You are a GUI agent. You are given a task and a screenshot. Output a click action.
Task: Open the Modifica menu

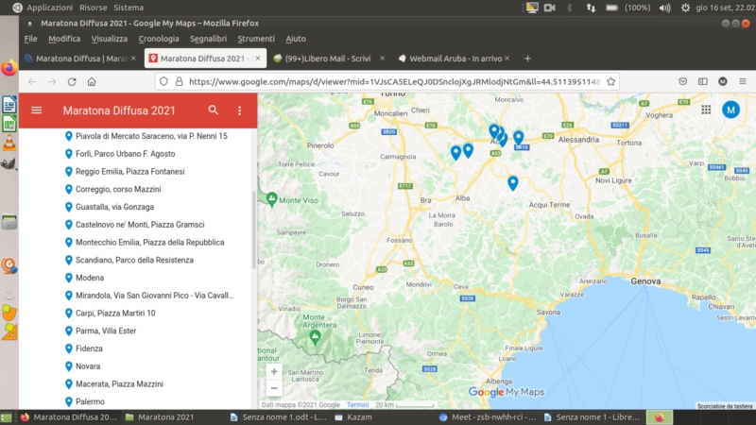coord(64,39)
